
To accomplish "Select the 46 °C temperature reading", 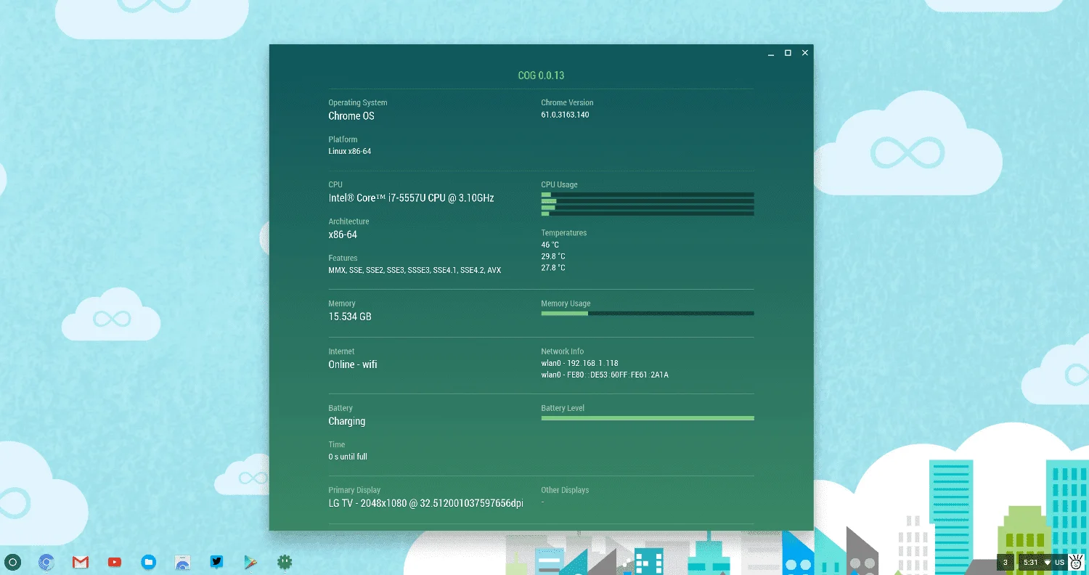I will point(550,245).
